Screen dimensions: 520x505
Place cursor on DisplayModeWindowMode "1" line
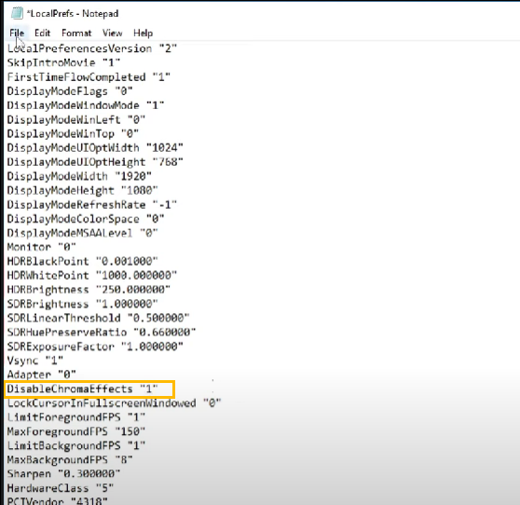pos(86,105)
